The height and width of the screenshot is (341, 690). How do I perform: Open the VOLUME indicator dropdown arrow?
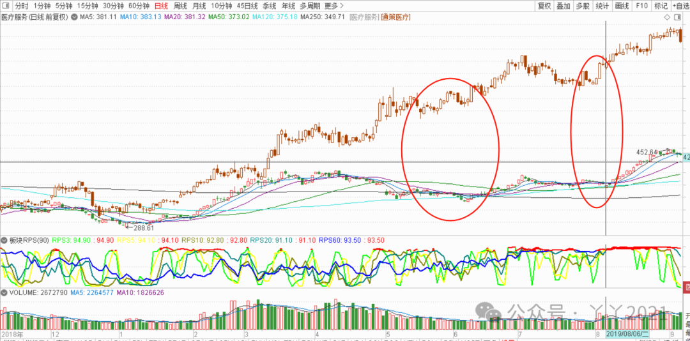pos(4,292)
